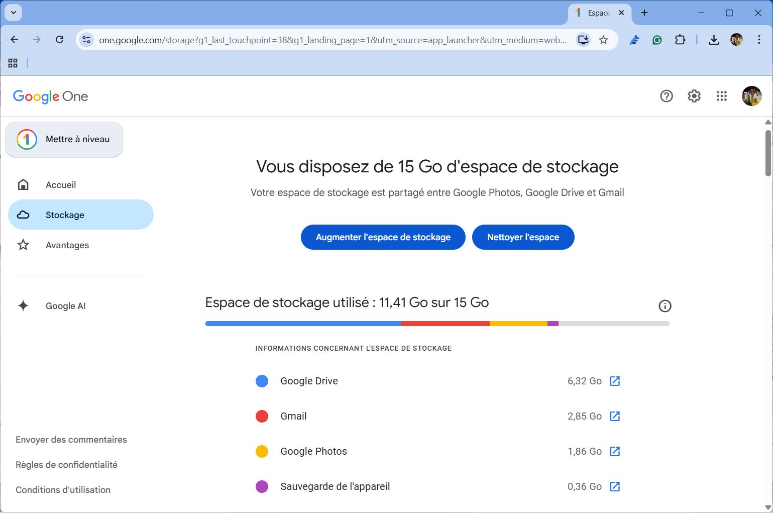Click the storage usage progress bar

[x=437, y=324]
